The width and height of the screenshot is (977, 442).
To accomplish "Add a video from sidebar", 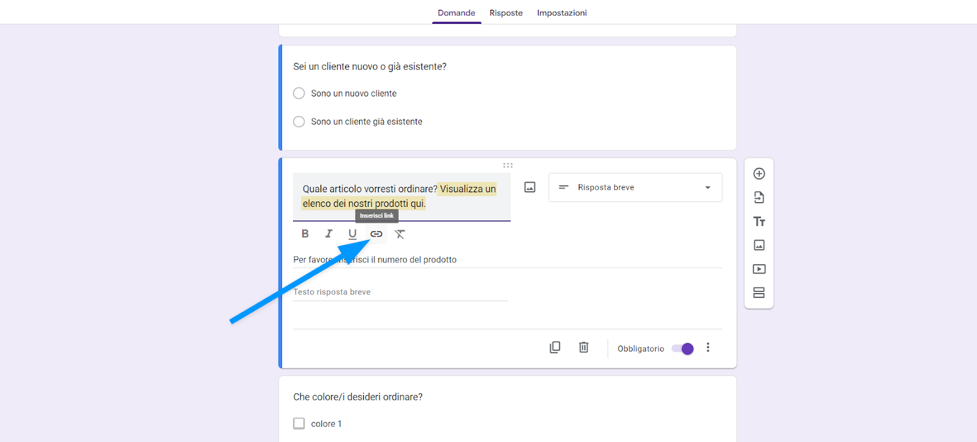I will point(759,269).
